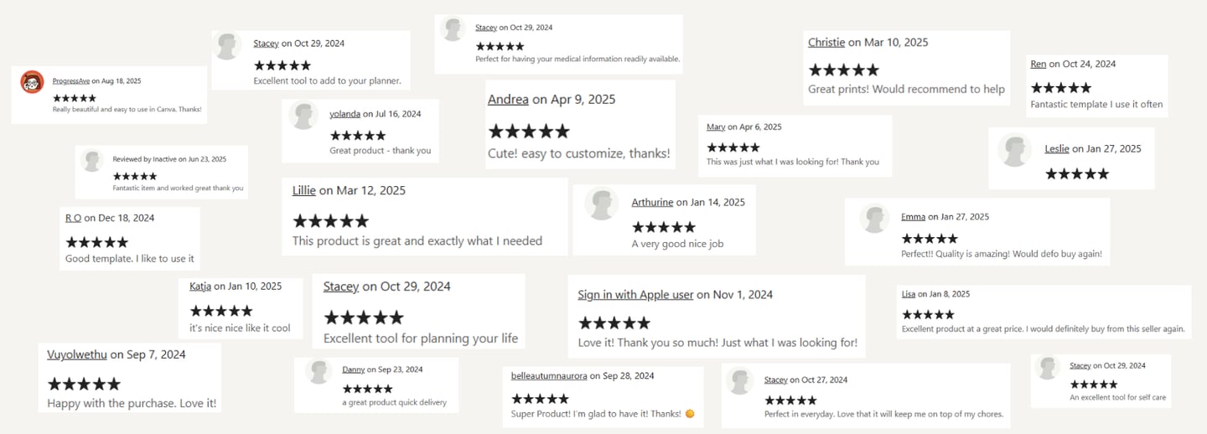Click Emma's gray profile avatar
Viewport: 1207px width, 434px height.
coord(874,219)
